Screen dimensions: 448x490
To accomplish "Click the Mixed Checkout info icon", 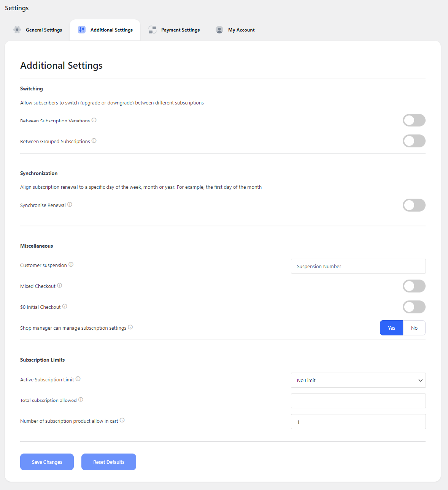I will click(x=59, y=286).
